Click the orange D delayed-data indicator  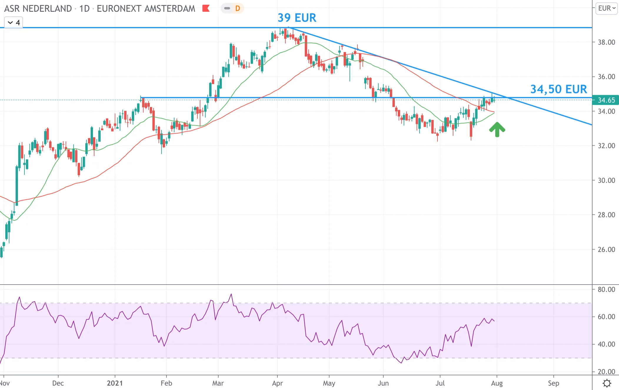click(238, 9)
